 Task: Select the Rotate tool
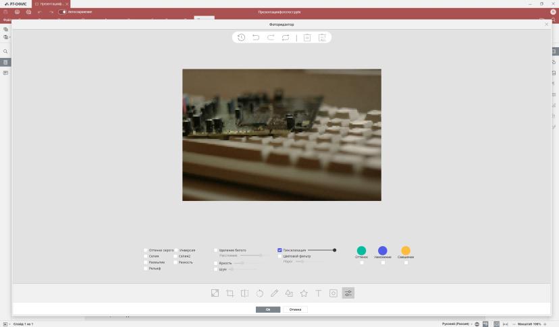point(259,293)
